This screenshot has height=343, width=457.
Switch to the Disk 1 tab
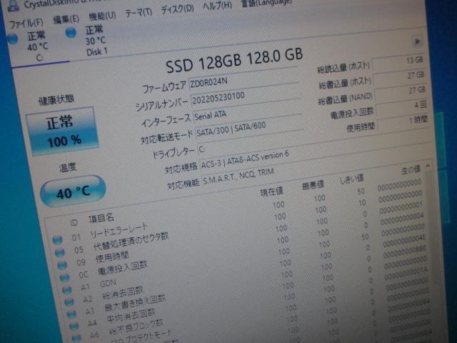click(x=91, y=41)
